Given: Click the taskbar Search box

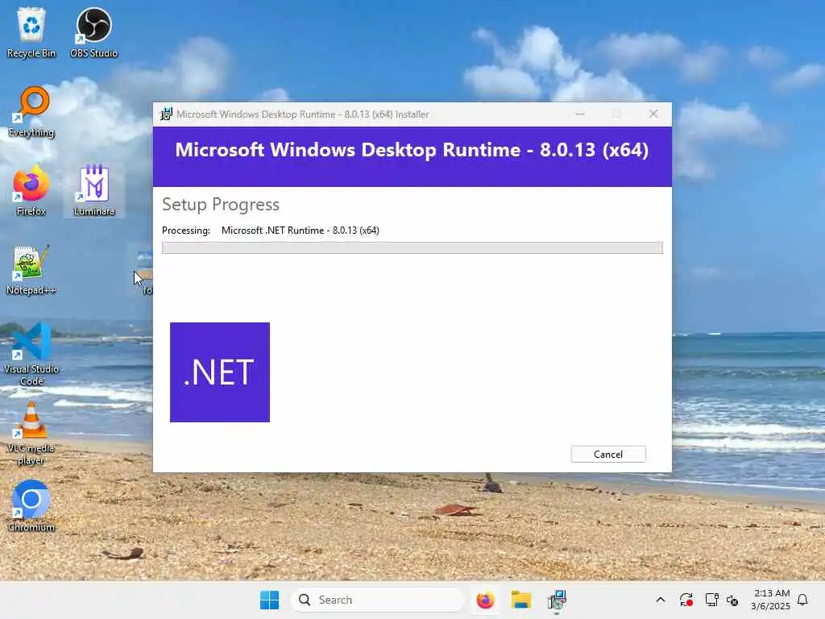Looking at the screenshot, I should [377, 600].
